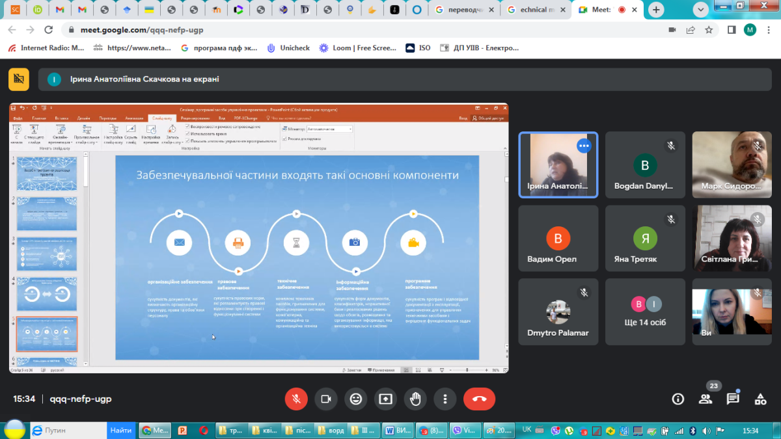Image resolution: width=781 pixels, height=439 pixels.
Task: Open meeting details info icon
Action: [678, 399]
